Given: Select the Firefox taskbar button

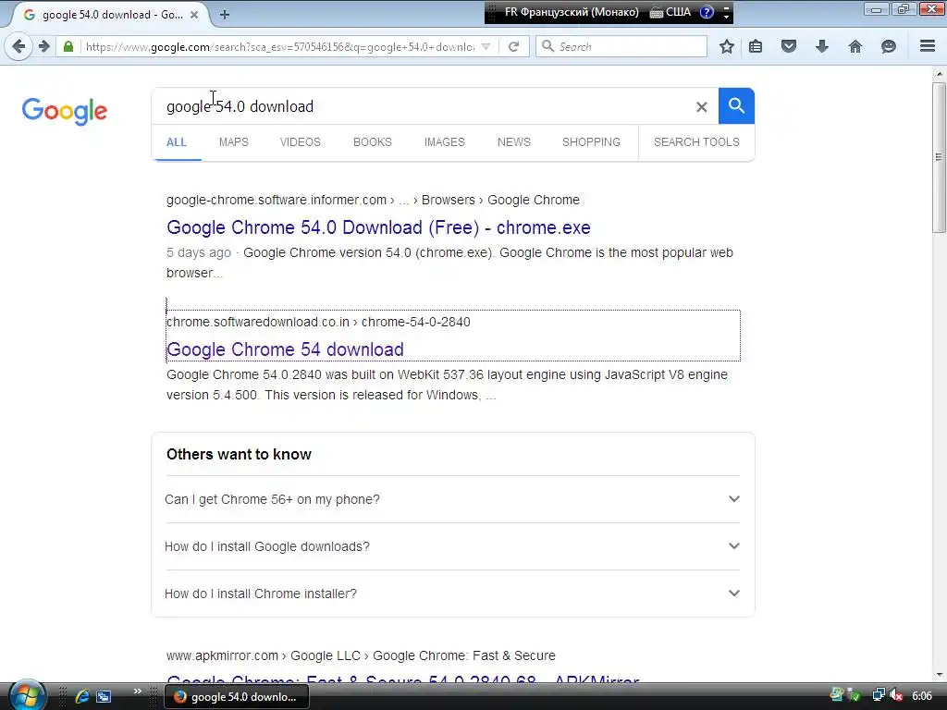Looking at the screenshot, I should 237,697.
